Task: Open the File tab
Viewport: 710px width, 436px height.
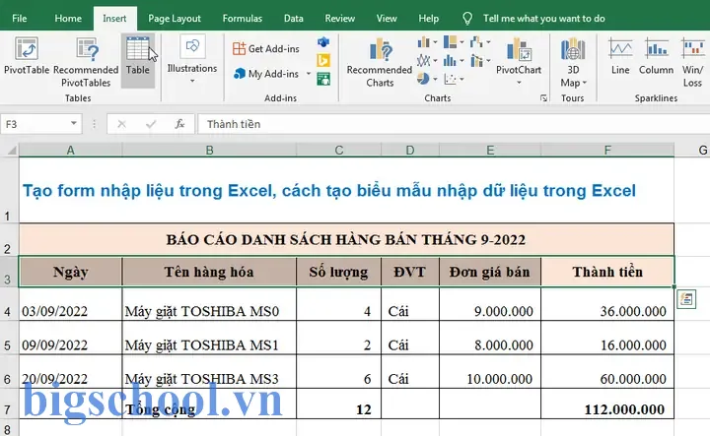Action: (x=20, y=19)
